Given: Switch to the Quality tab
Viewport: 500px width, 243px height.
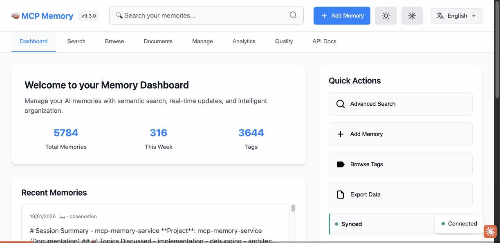Looking at the screenshot, I should 284,41.
